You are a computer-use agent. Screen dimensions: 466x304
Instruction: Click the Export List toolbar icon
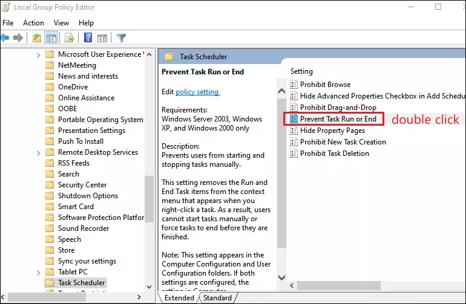click(69, 37)
